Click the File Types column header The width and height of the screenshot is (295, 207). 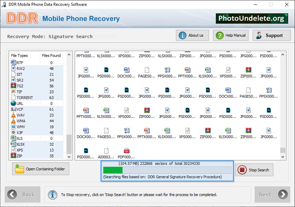click(x=19, y=56)
